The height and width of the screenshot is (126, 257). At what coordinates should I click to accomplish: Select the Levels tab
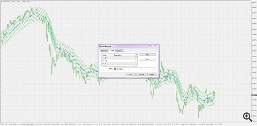[x=112, y=50]
